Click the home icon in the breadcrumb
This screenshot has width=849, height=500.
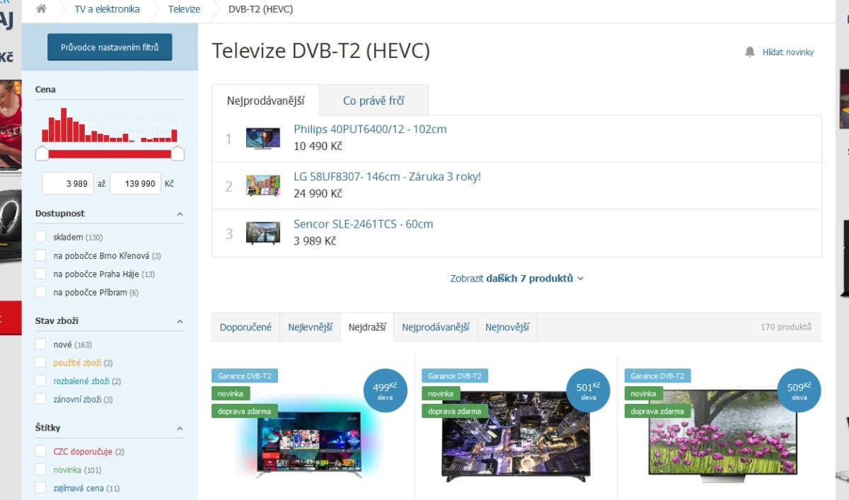[40, 9]
